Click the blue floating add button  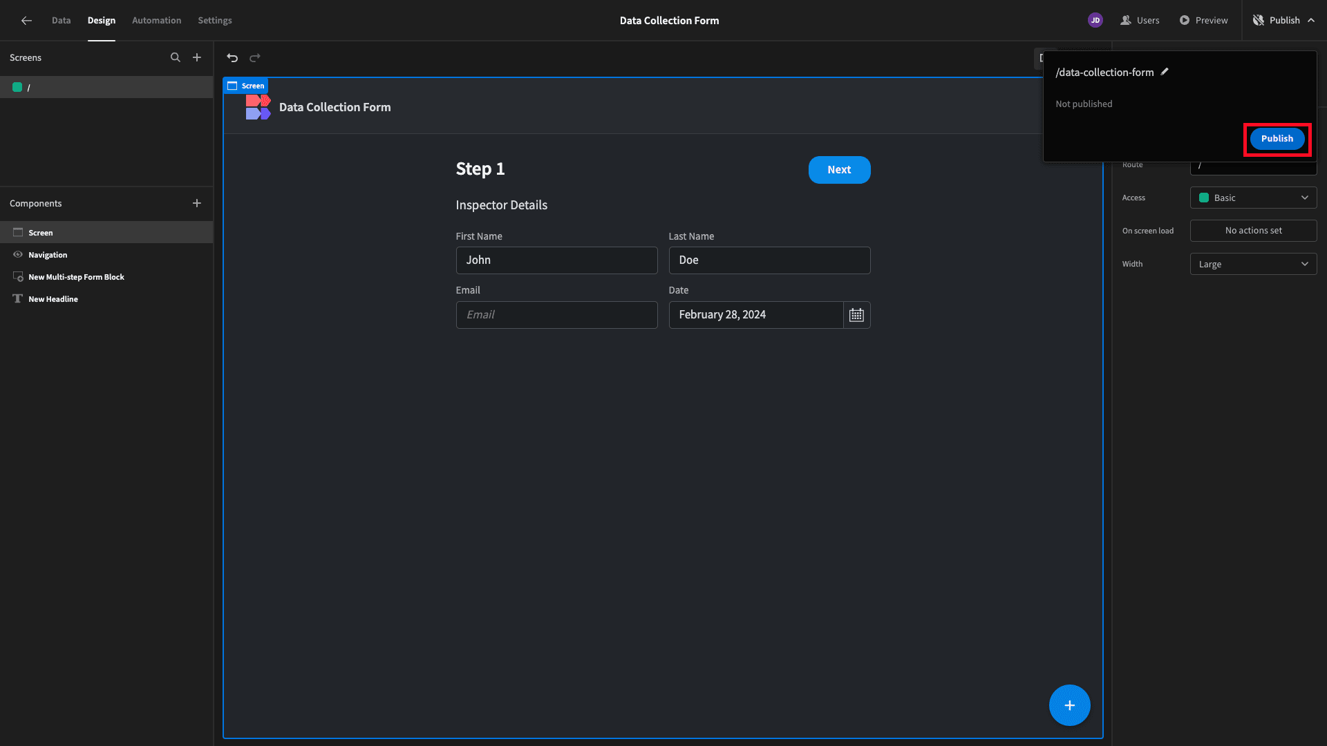coord(1069,705)
